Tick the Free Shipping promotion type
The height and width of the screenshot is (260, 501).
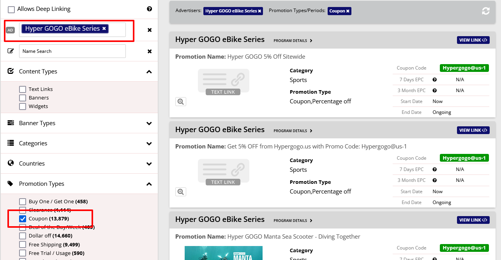coord(23,244)
